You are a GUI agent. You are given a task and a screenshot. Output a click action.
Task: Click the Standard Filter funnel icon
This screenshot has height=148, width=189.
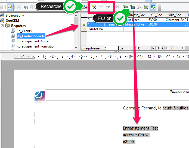coord(108,7)
